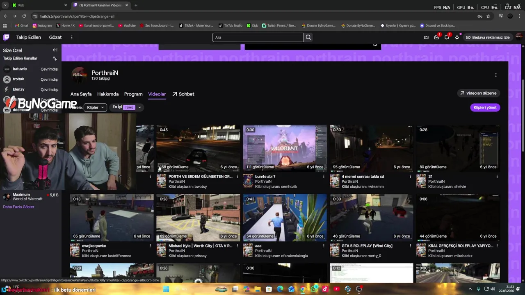The height and width of the screenshot is (295, 525).
Task: Switch to Program tab
Action: (x=133, y=94)
